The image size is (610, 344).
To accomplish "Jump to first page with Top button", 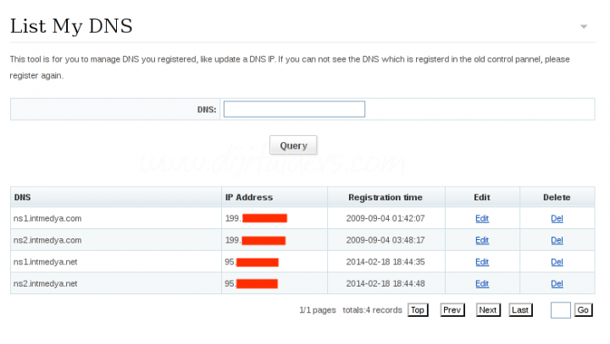I will click(x=417, y=310).
